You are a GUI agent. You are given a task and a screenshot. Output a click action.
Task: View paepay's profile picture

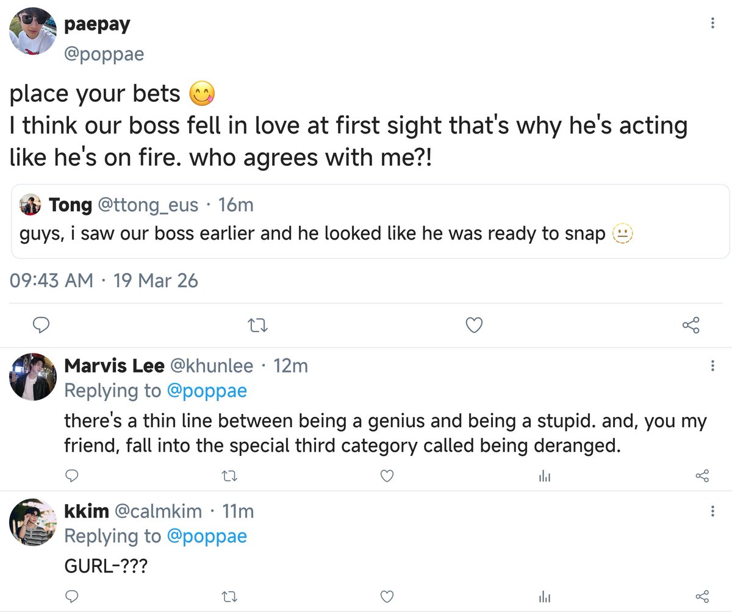click(x=33, y=31)
